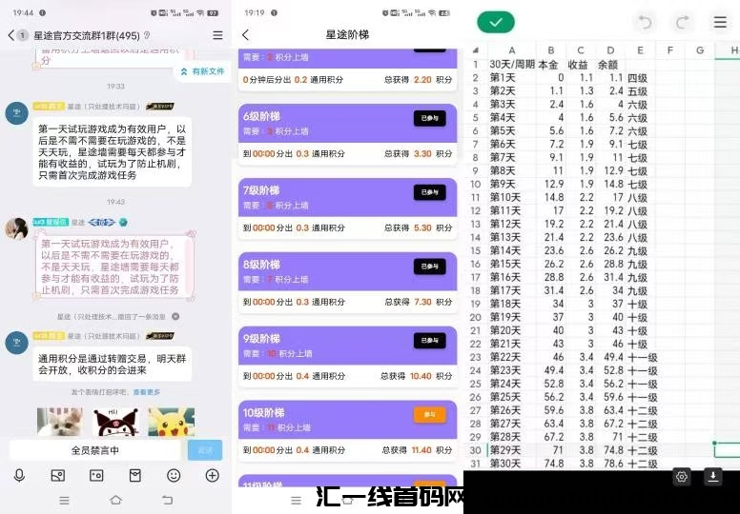Select the 78.6 balance cell
740x514 pixels.
pos(610,464)
